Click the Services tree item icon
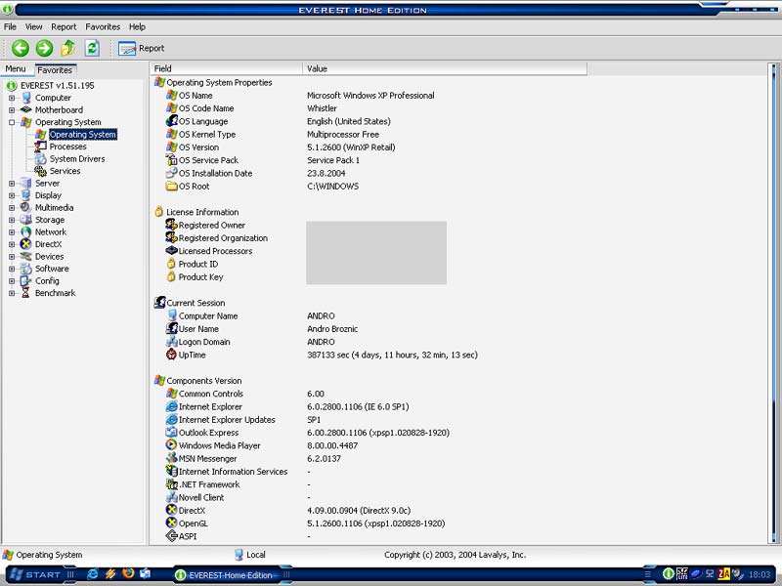The width and height of the screenshot is (782, 586). (41, 171)
